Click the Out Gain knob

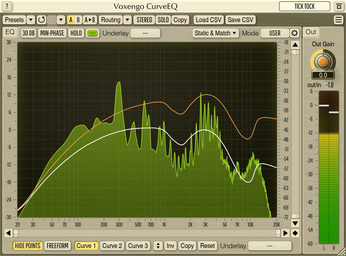323,61
